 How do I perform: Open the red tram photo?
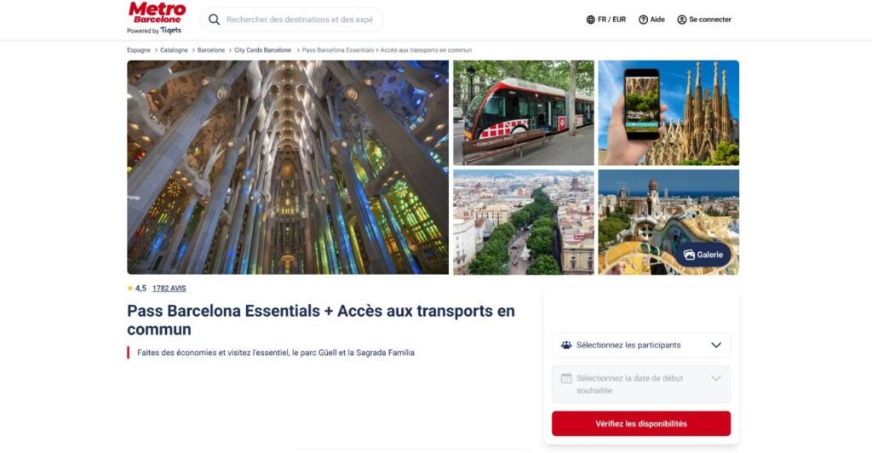(524, 113)
